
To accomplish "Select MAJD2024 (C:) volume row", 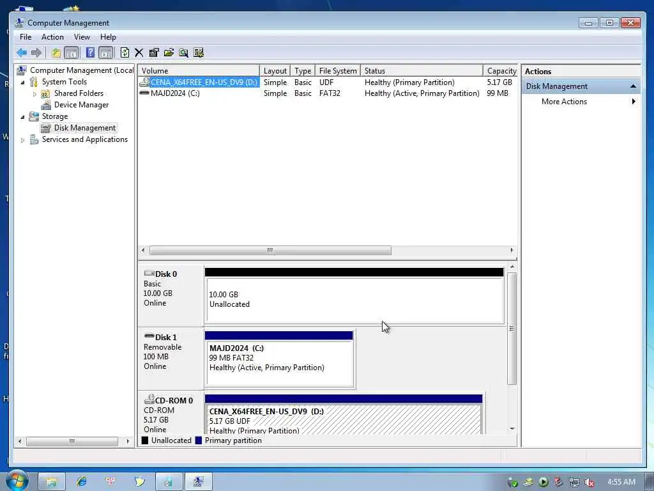I will [328, 93].
